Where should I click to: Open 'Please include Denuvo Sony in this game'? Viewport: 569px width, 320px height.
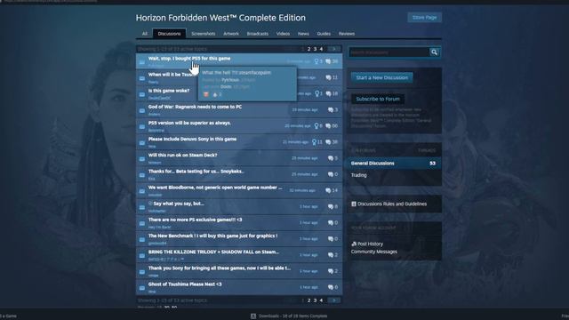[x=192, y=139]
